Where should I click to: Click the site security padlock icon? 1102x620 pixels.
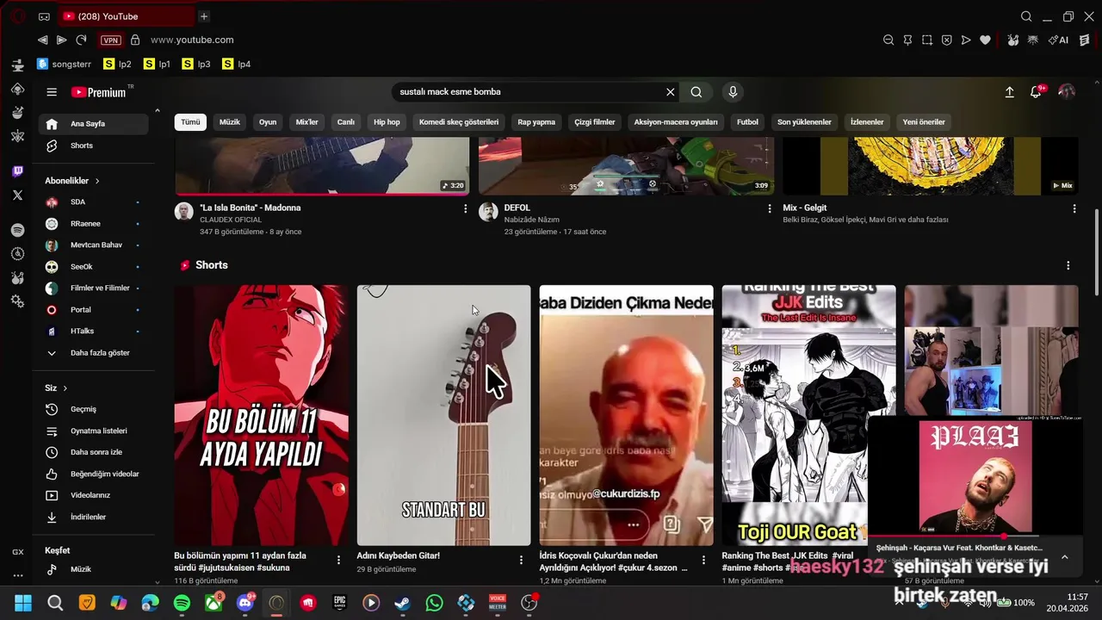pos(135,40)
